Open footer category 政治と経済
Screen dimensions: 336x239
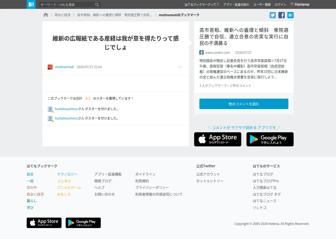(x=35, y=194)
